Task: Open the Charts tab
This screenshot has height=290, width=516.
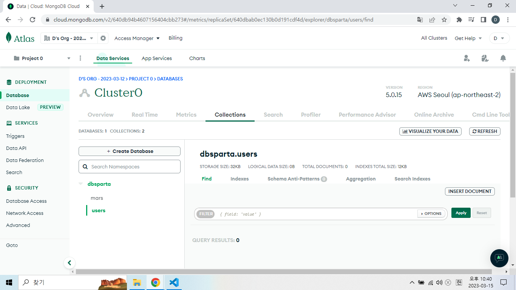Action: coord(197,58)
